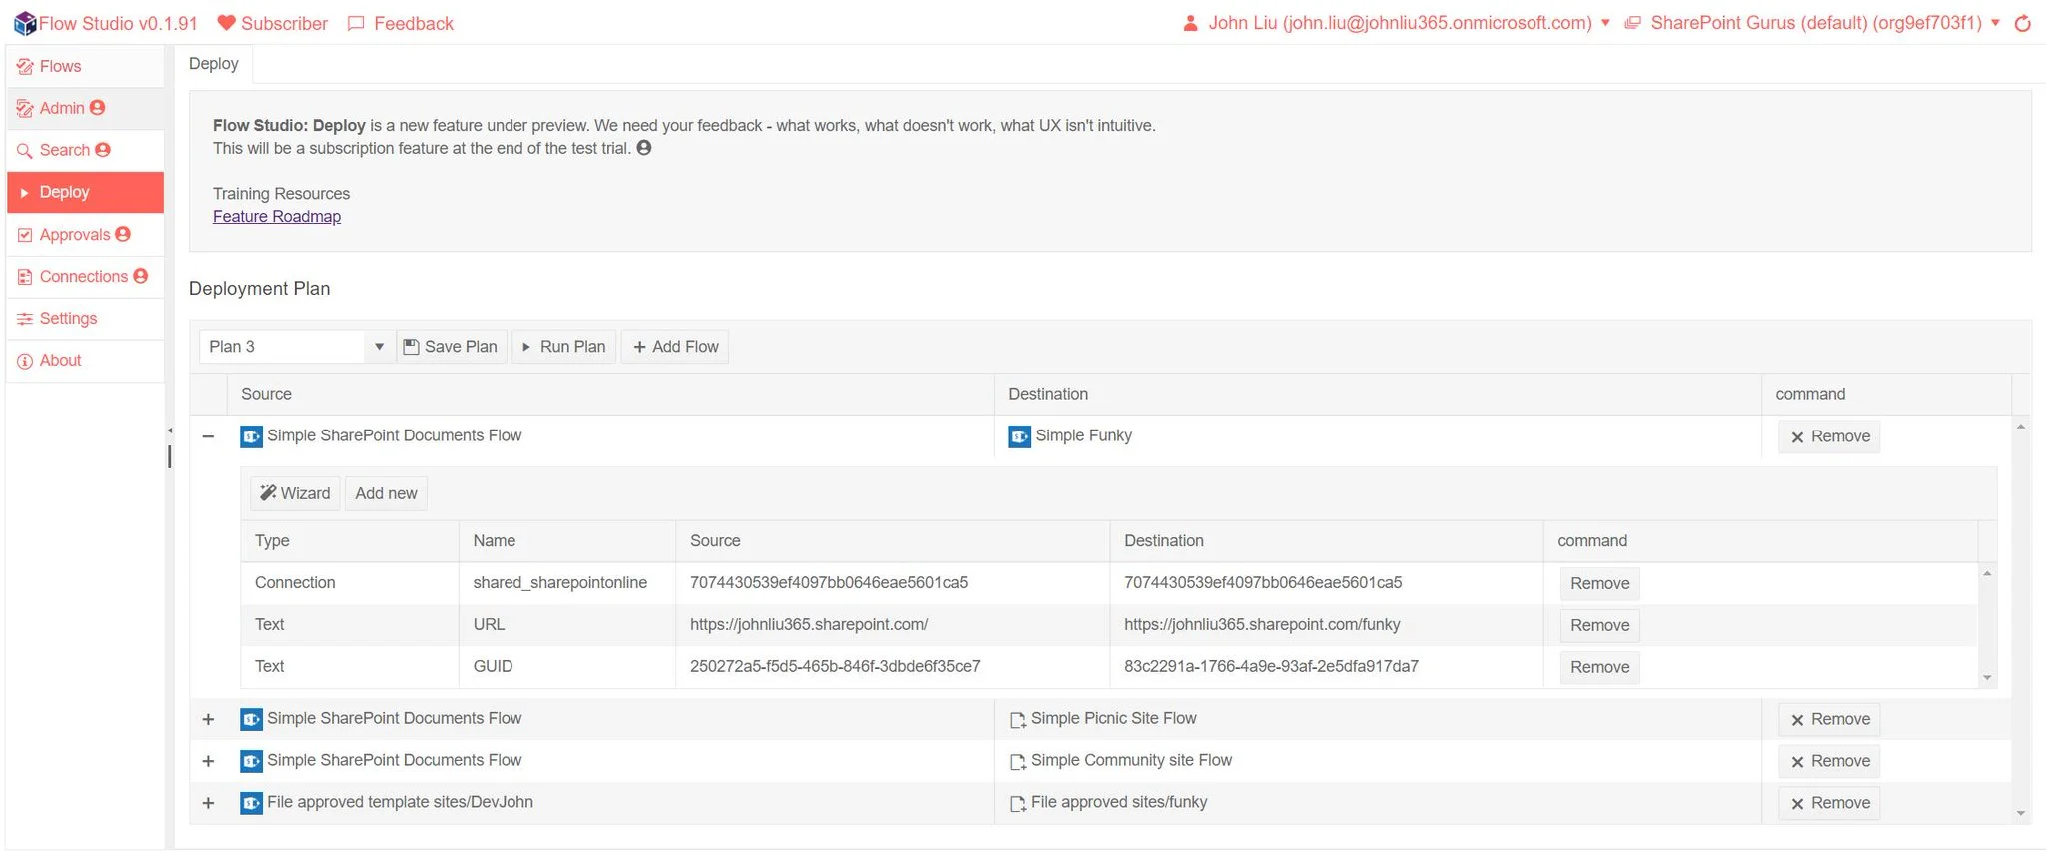Open the Approvals sidebar menu item
2046x863 pixels.
click(x=75, y=235)
